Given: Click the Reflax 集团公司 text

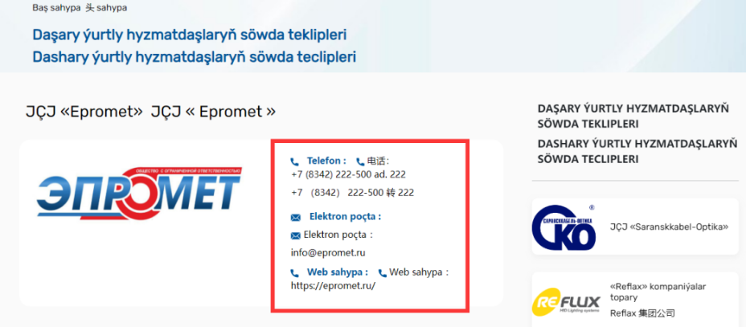Looking at the screenshot, I should click(x=642, y=313).
